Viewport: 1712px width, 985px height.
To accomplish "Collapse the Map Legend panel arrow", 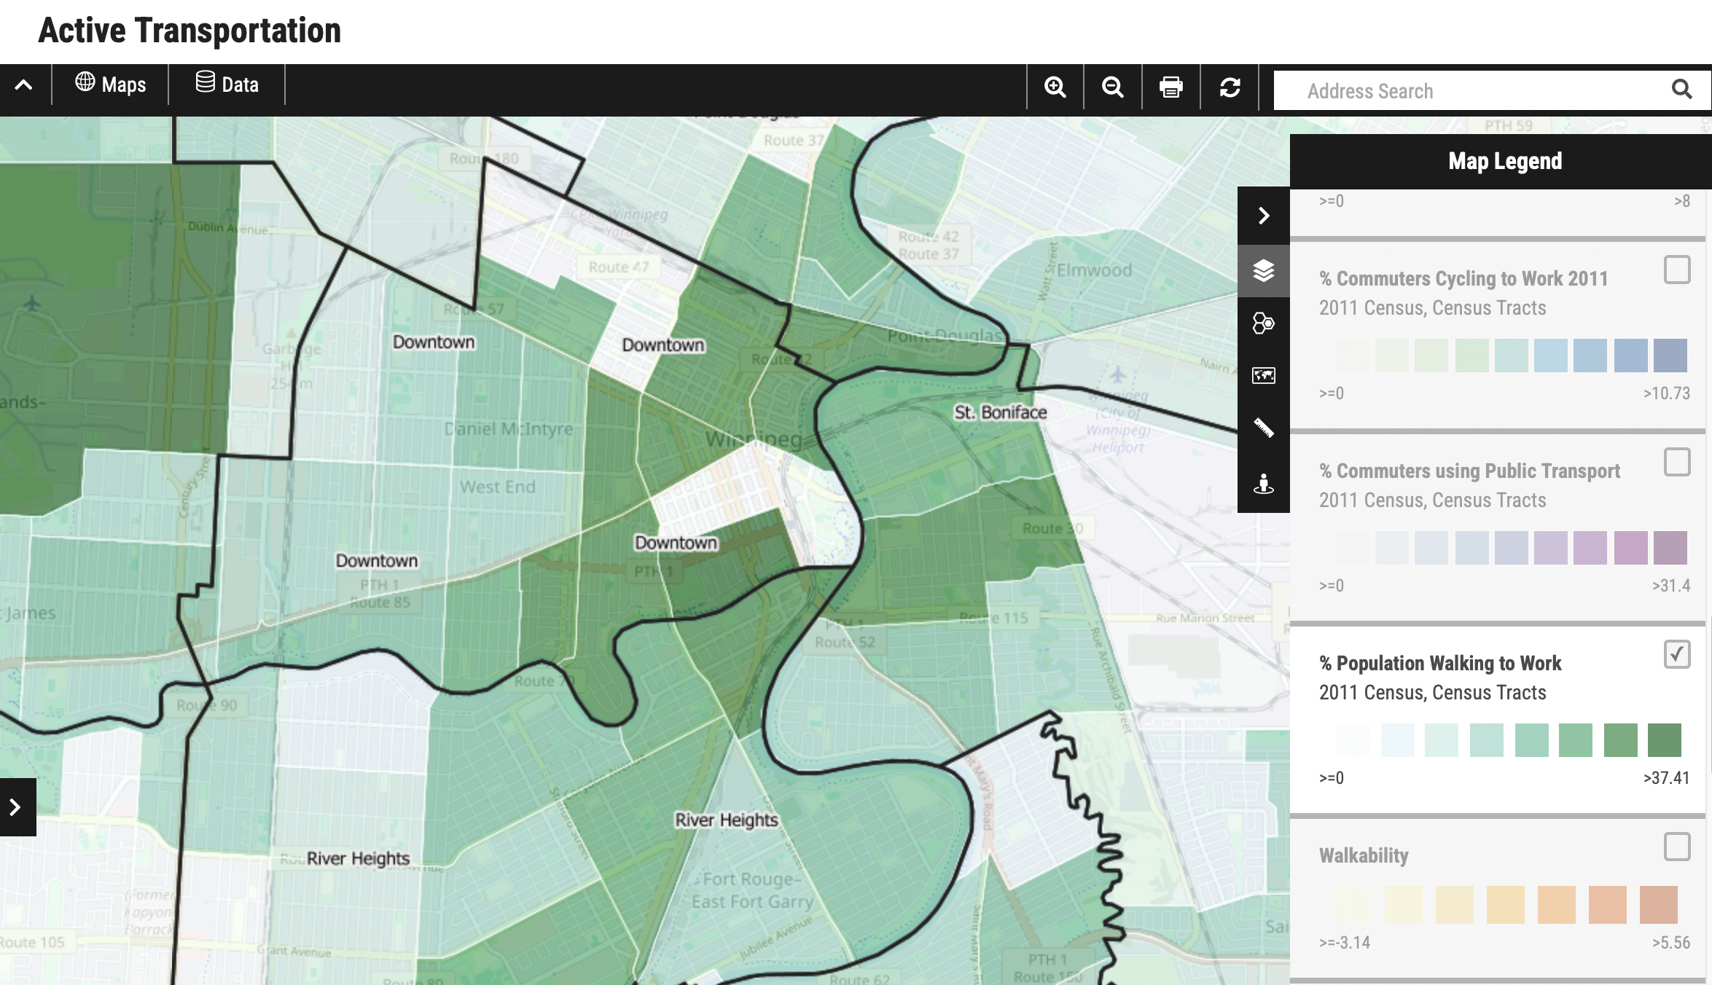I will (x=1263, y=216).
